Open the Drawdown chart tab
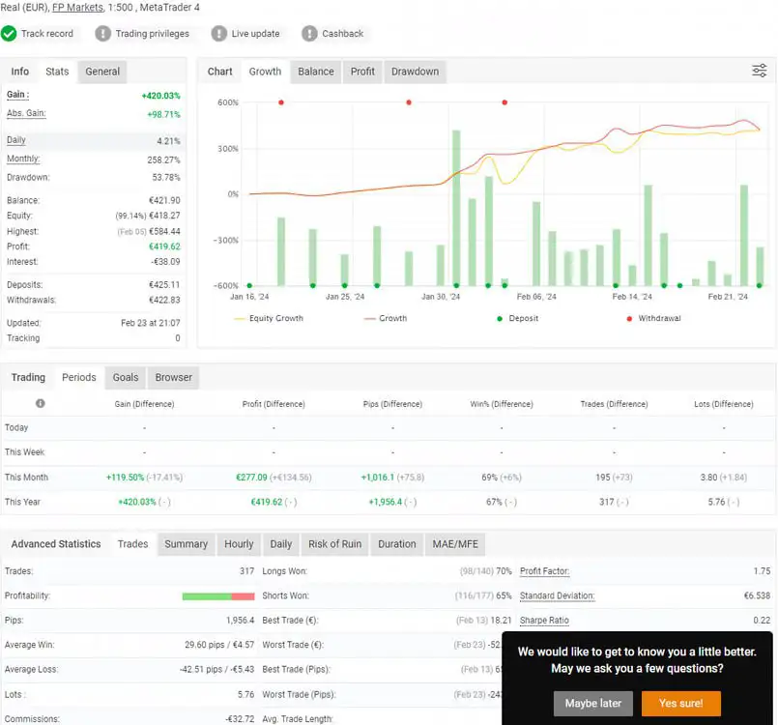This screenshot has height=725, width=778. (x=415, y=72)
